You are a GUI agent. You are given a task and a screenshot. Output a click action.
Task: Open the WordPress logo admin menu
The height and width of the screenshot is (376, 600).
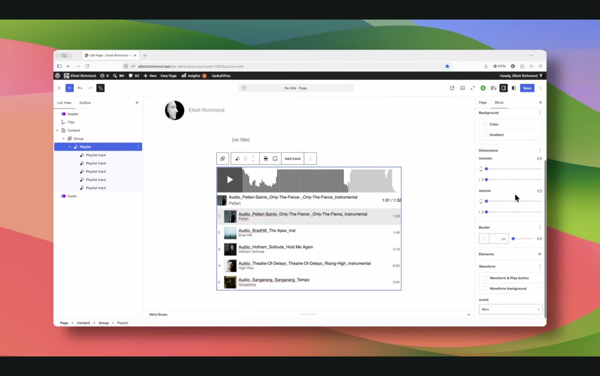pyautogui.click(x=58, y=76)
